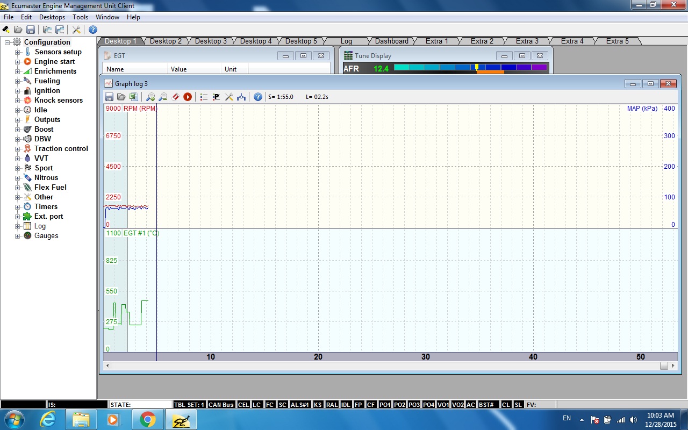This screenshot has width=688, height=430.
Task: Switch to the Desktop 3 tab
Action: 211,41
